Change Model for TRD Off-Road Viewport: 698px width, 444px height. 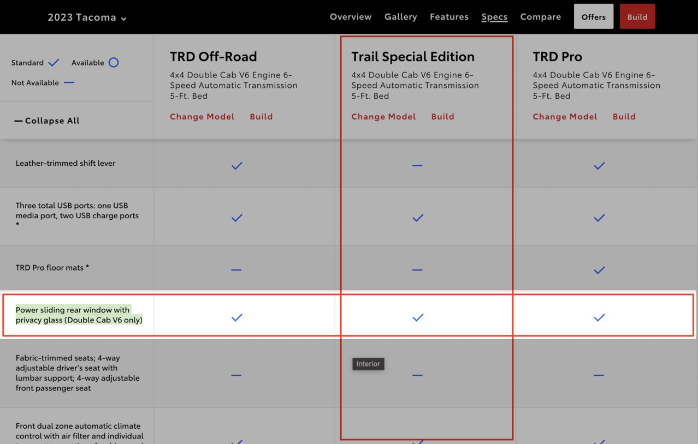(202, 117)
